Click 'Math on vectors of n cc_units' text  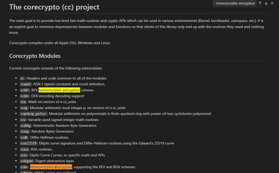tap(52, 102)
